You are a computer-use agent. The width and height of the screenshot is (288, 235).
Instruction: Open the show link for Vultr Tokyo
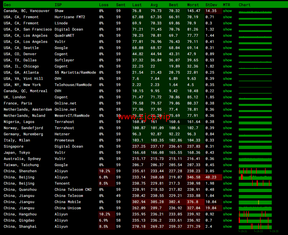tap(227, 153)
